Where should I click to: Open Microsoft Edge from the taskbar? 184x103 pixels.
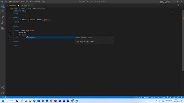pos(34,101)
